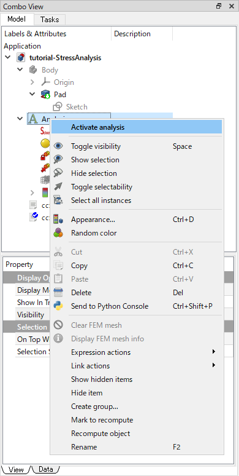
Task: Float the Combo View panel
Action: (x=219, y=6)
